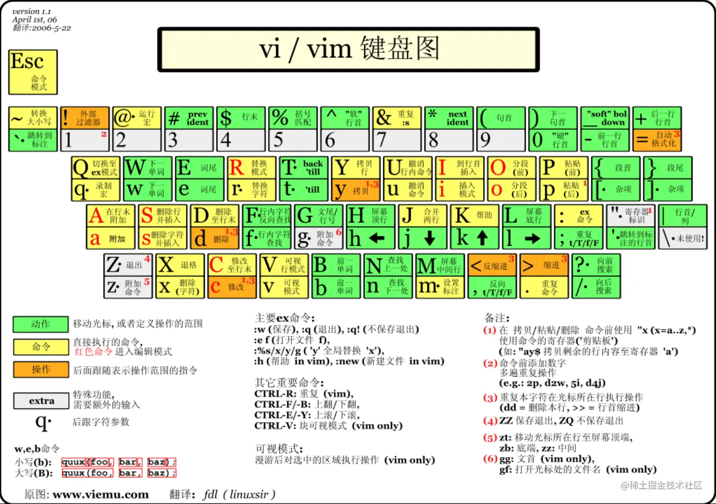This screenshot has height=504, width=716.
Task: Collapse the up-arrow k key
Action: point(474,237)
